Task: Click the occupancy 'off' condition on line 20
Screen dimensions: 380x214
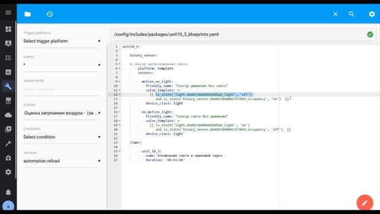Action: [x=219, y=130]
